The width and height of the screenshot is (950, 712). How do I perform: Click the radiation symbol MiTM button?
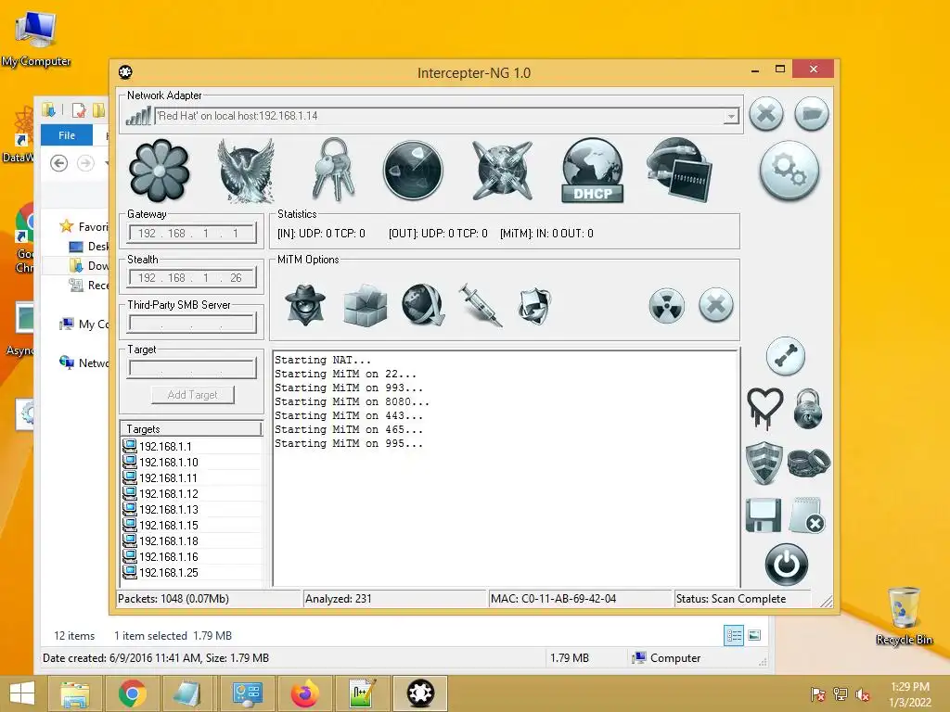pyautogui.click(x=666, y=305)
